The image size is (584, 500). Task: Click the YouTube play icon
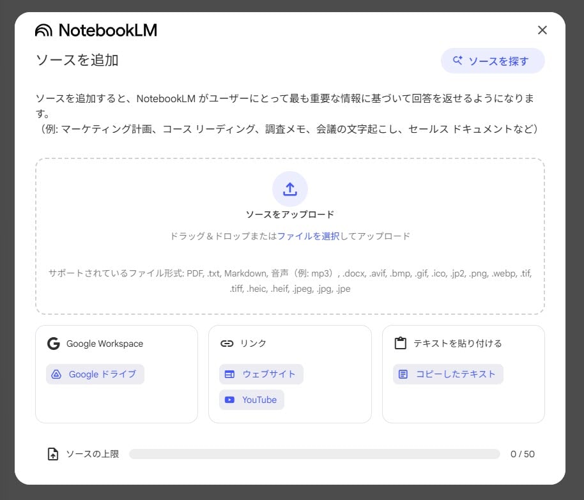[x=229, y=400]
